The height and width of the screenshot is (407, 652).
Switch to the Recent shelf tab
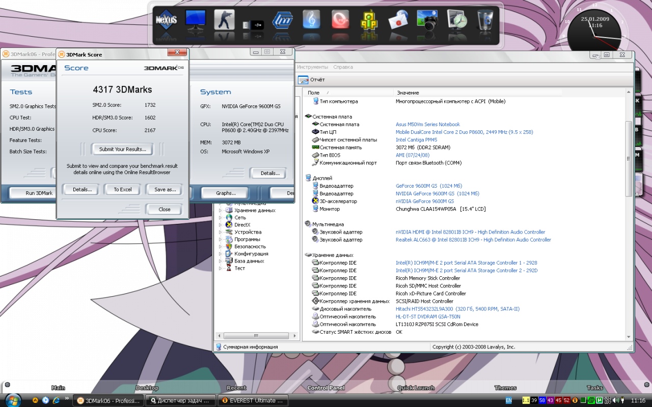236,388
